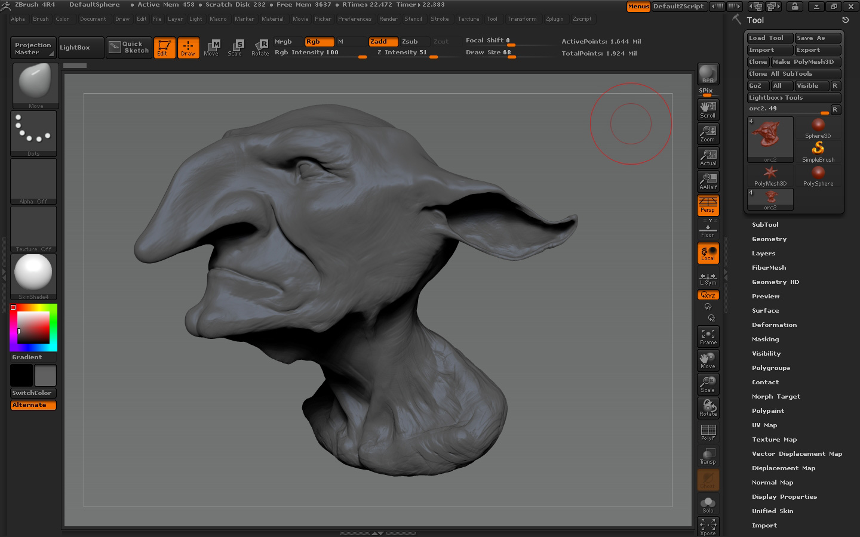Open the Zplugin menu
The width and height of the screenshot is (860, 537).
554,19
